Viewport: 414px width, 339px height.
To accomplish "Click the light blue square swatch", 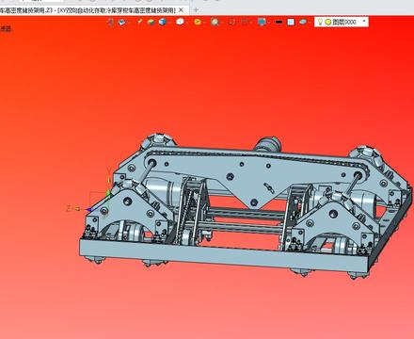I will pyautogui.click(x=291, y=22).
